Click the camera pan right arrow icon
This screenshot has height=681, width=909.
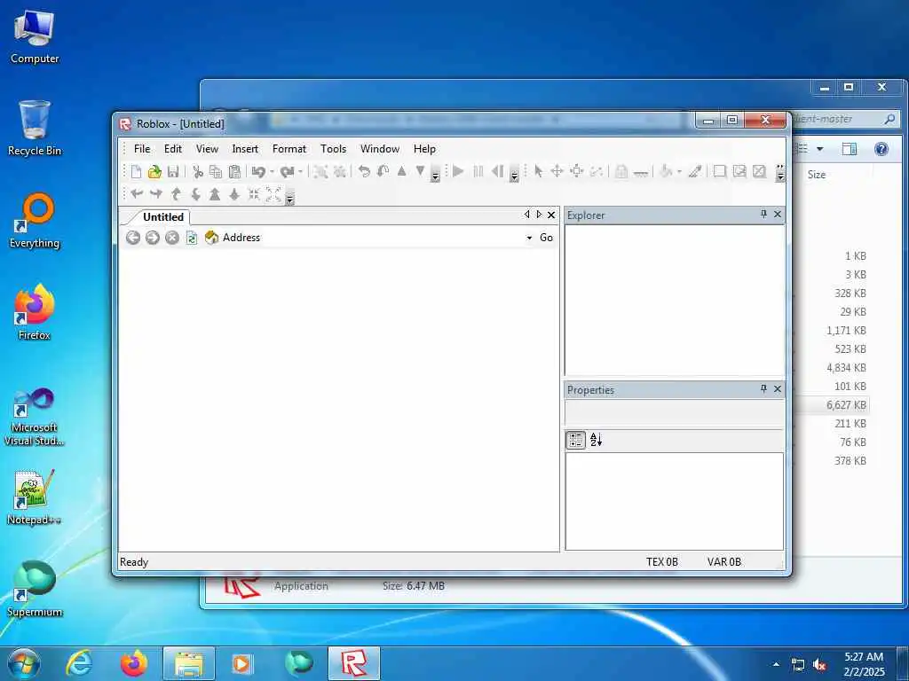156,194
